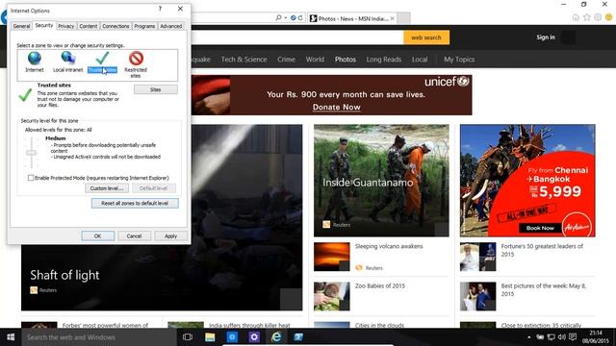Click the web search button
Viewport: 616px width, 346px height.
coord(426,37)
